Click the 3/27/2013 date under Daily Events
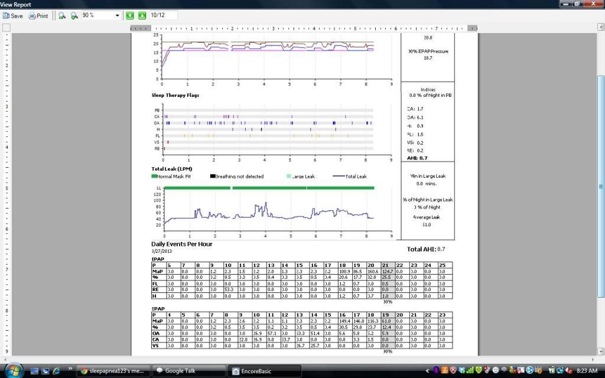 (162, 251)
